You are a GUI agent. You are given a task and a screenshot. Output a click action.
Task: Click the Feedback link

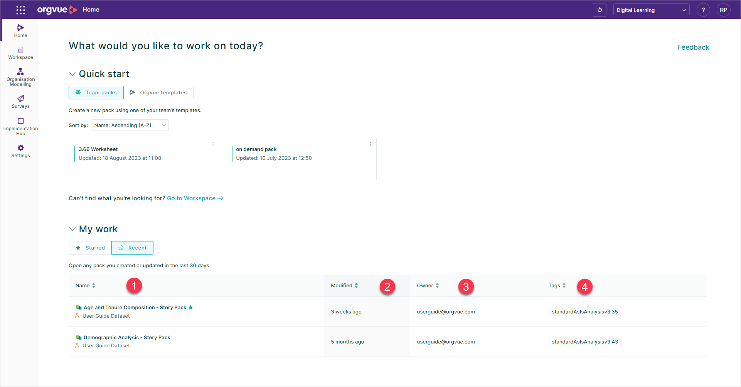click(693, 47)
